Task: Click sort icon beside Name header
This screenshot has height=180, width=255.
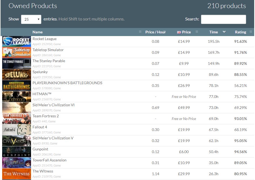Action: point(140,32)
